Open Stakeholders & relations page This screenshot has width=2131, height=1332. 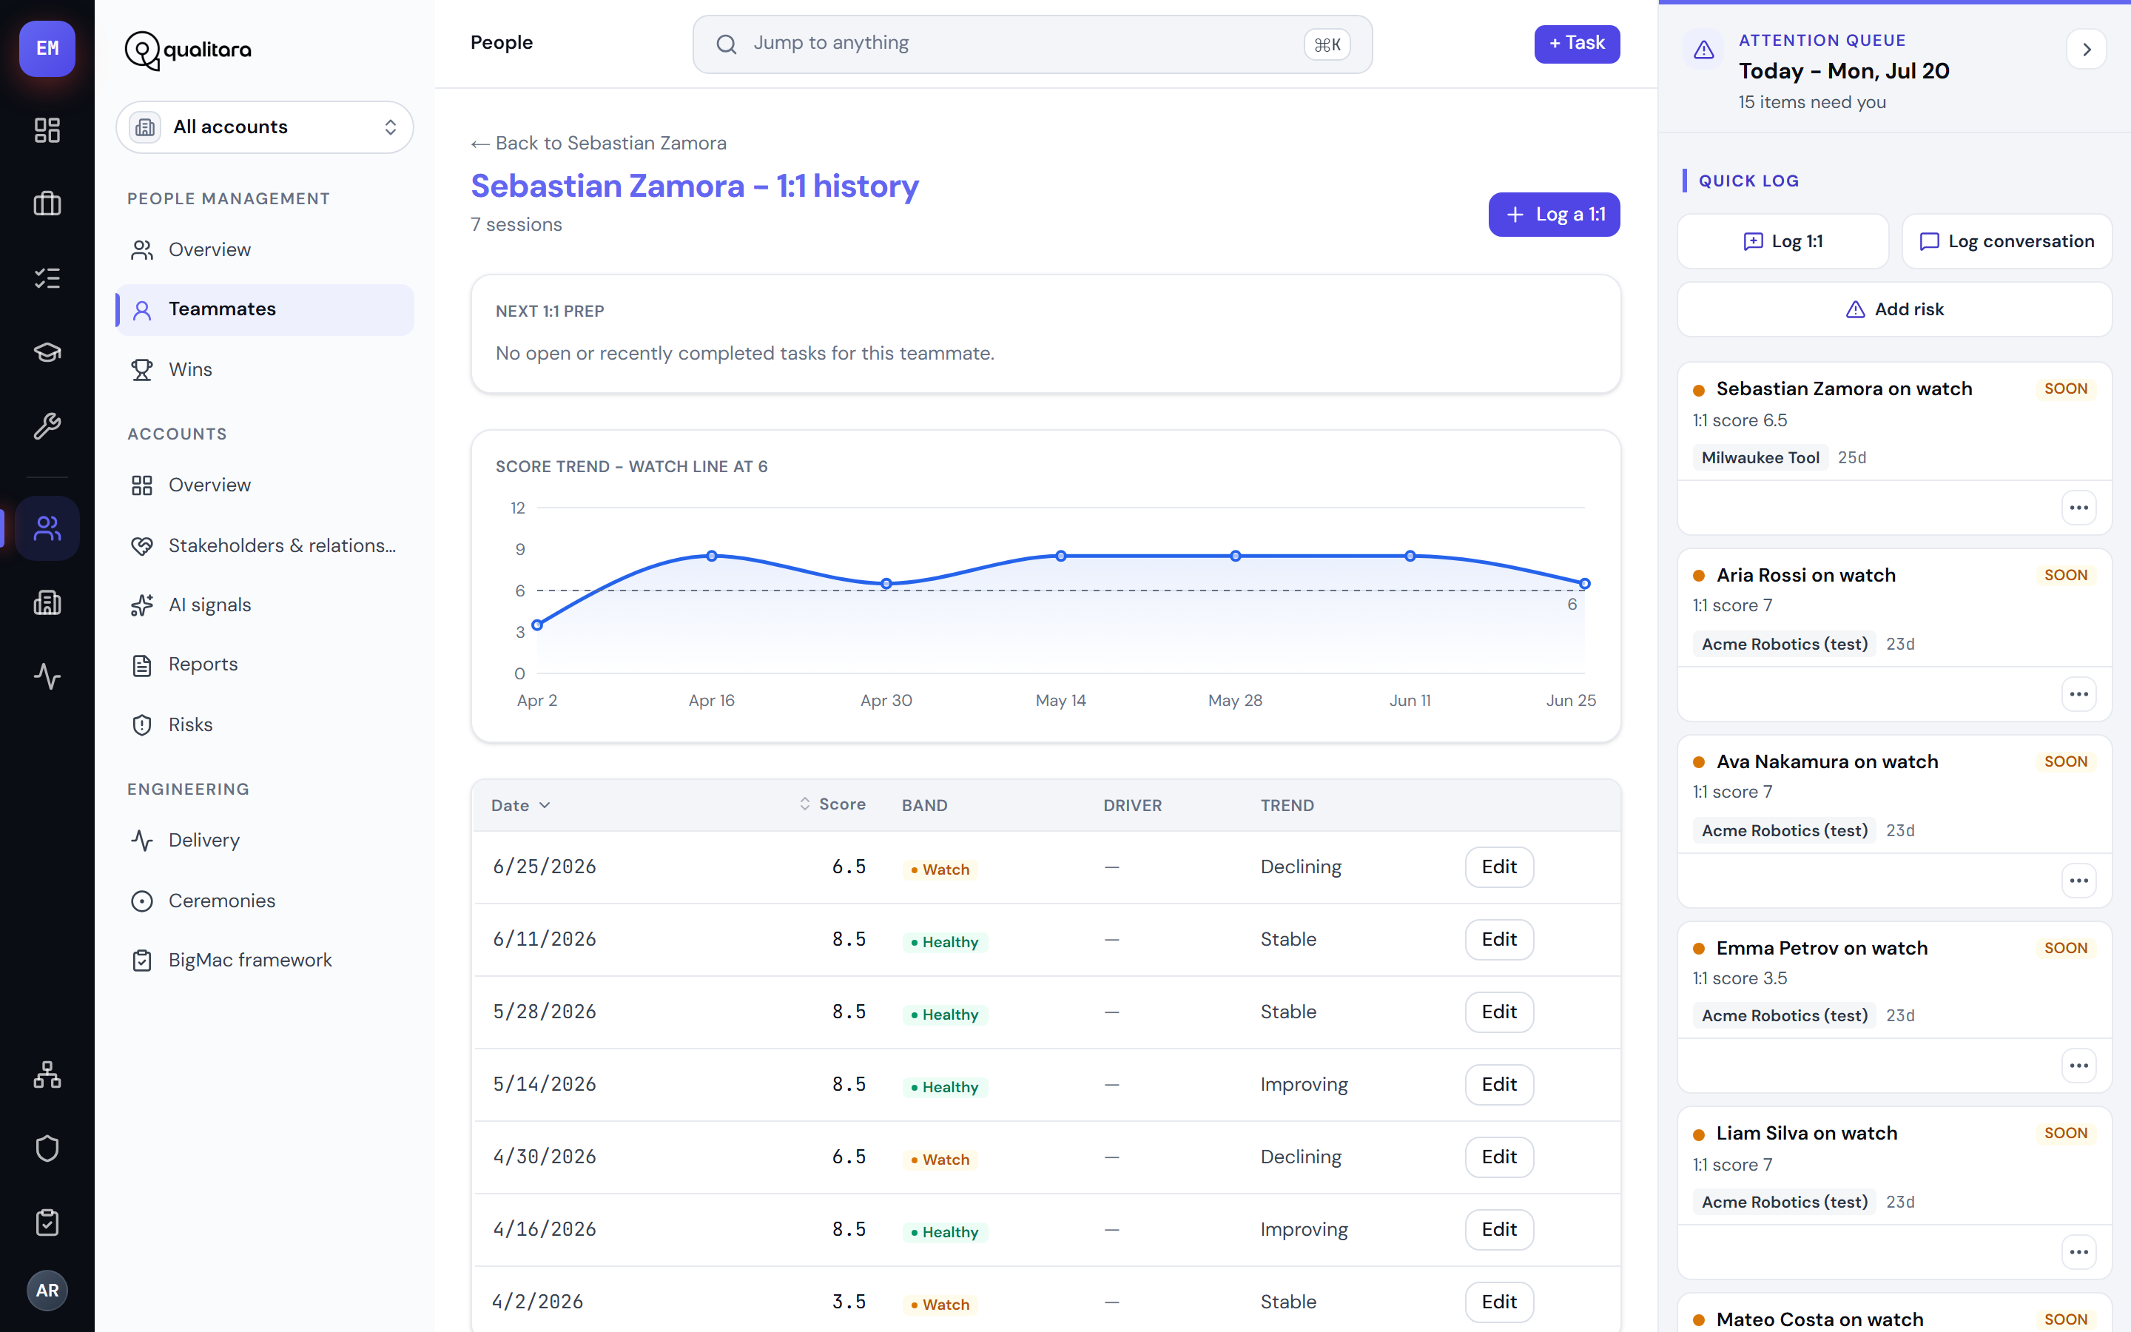(x=264, y=545)
